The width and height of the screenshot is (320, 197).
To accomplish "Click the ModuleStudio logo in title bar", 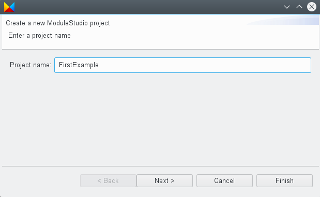I will click(x=9, y=7).
